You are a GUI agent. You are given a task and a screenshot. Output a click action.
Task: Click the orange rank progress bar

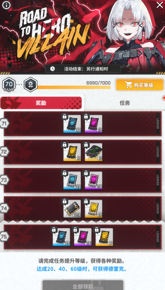coord(74,87)
